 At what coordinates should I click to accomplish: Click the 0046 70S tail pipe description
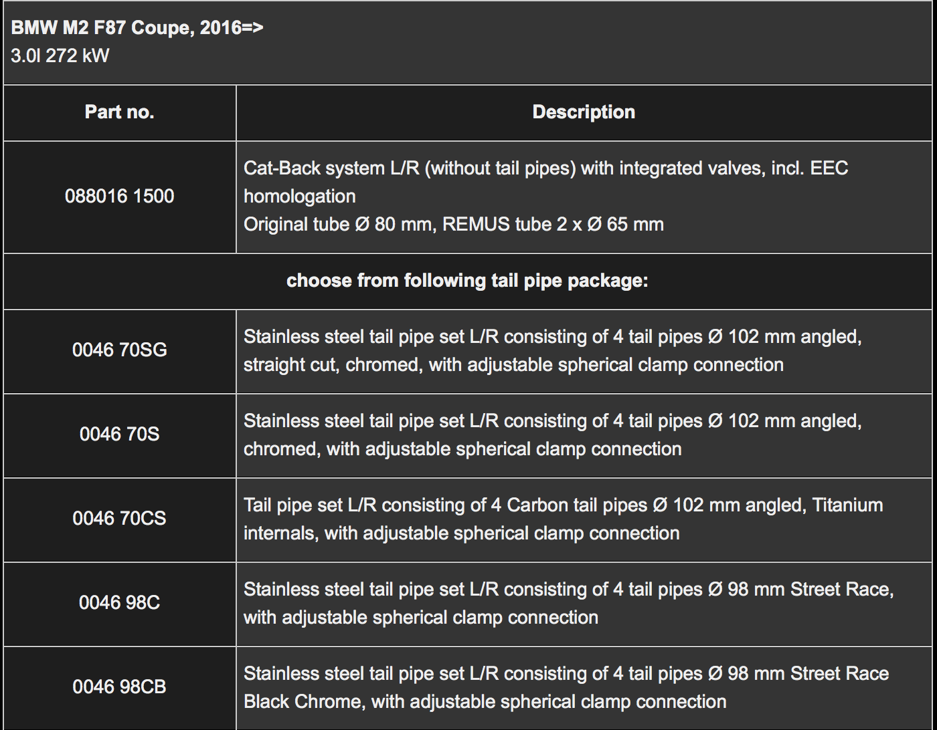pyautogui.click(x=552, y=421)
